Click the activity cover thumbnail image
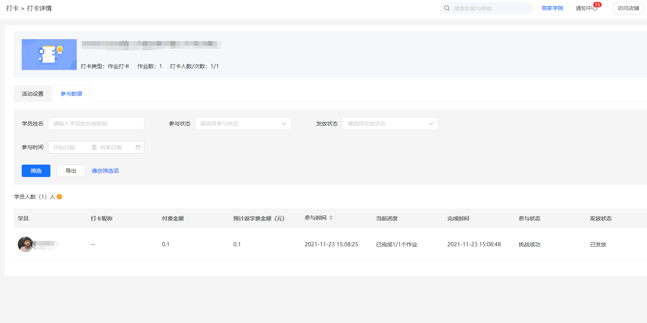This screenshot has height=323, width=647. coord(49,55)
